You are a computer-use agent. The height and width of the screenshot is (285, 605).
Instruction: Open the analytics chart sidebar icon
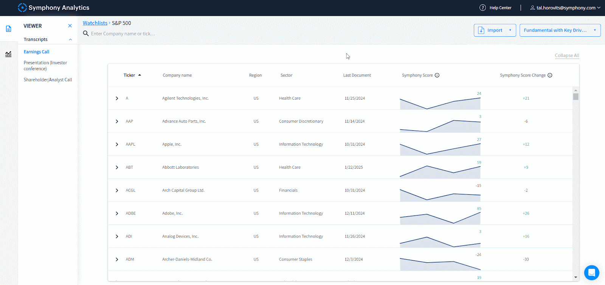pos(8,54)
